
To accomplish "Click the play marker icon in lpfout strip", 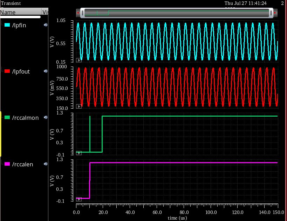I will pos(79,106).
